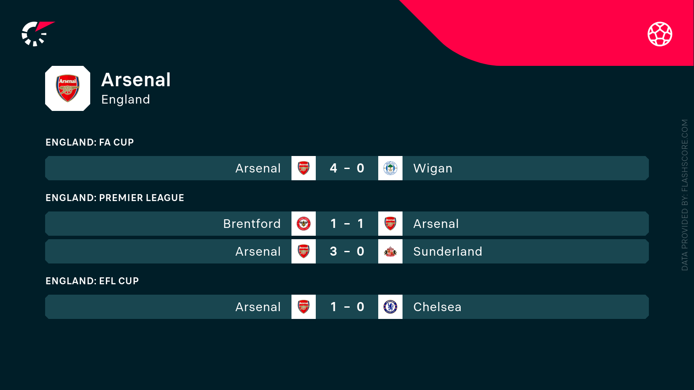Click Chelsea's club badge
The image size is (694, 390).
pyautogui.click(x=390, y=307)
